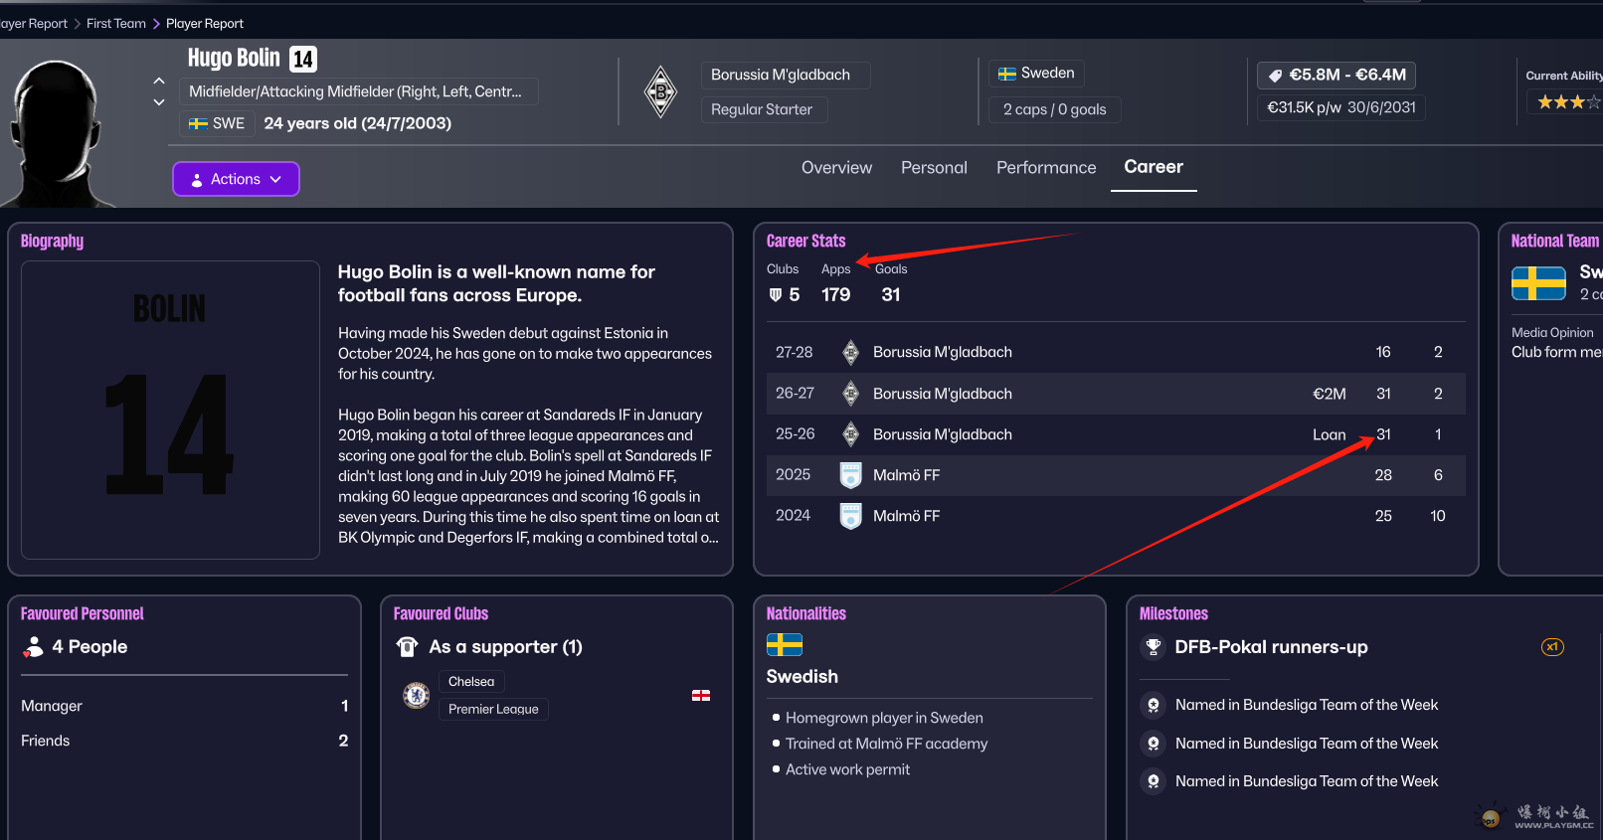The image size is (1603, 840).
Task: Open Borussia M'gladbach club name button
Action: tap(786, 76)
